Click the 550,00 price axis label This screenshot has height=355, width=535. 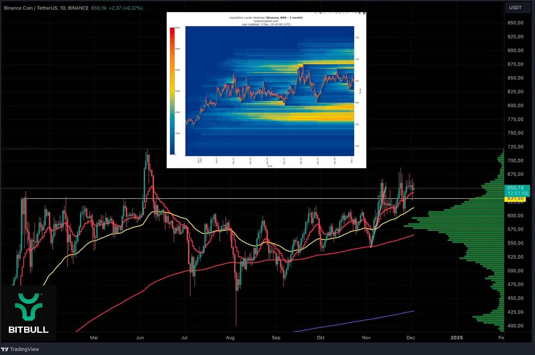tap(515, 243)
